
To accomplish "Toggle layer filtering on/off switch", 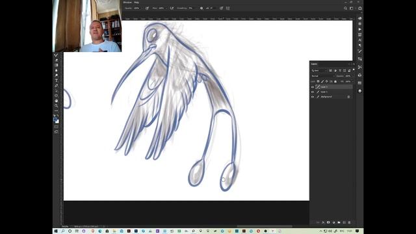I will click(354, 70).
